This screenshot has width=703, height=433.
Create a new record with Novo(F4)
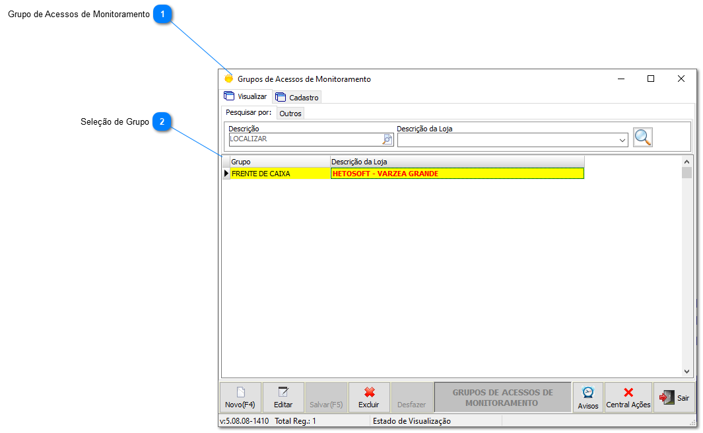[240, 397]
